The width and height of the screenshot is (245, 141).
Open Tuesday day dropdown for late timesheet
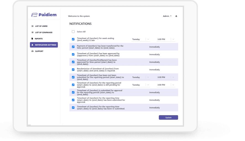141,39
